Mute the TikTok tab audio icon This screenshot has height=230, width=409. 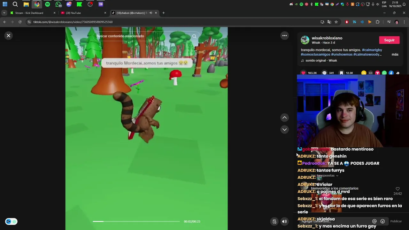pyautogui.click(x=150, y=13)
